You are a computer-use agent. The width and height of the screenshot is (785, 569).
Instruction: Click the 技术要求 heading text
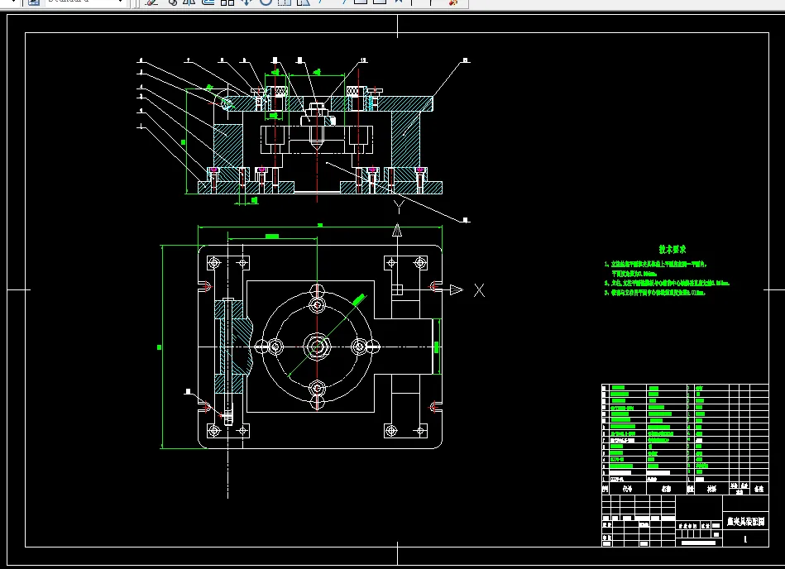pyautogui.click(x=672, y=249)
